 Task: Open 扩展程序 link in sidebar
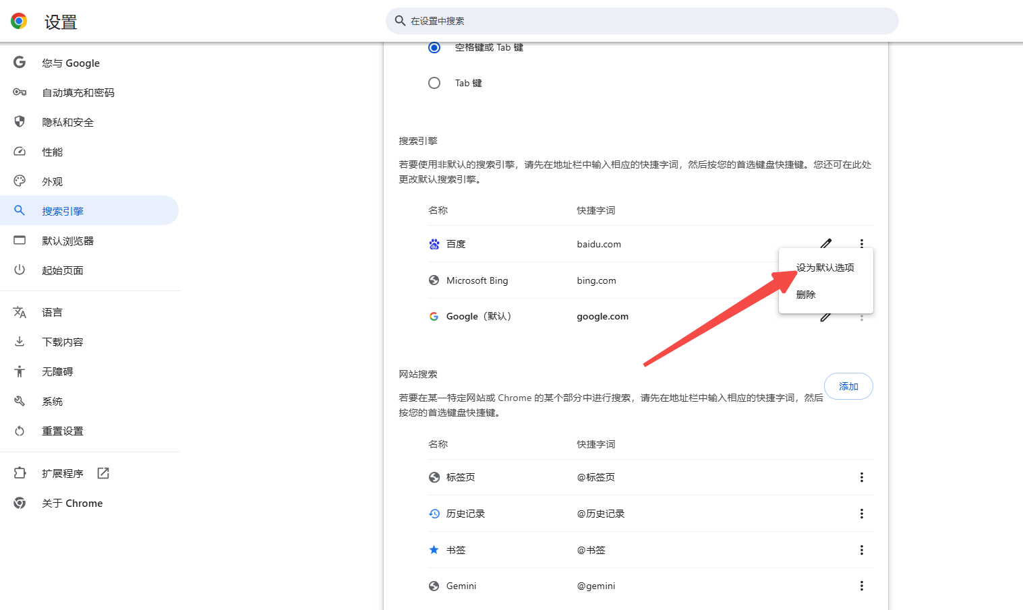pos(89,473)
